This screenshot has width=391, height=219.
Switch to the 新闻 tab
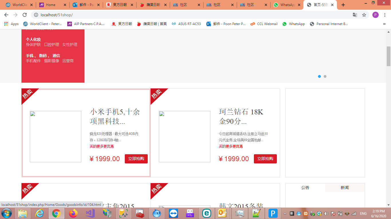point(345,188)
